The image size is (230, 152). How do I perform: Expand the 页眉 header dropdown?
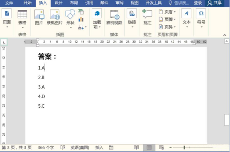[x=167, y=12]
